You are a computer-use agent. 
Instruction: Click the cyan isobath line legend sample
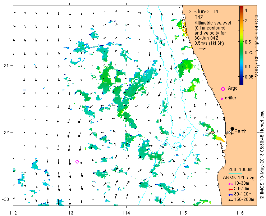[x=235, y=173]
